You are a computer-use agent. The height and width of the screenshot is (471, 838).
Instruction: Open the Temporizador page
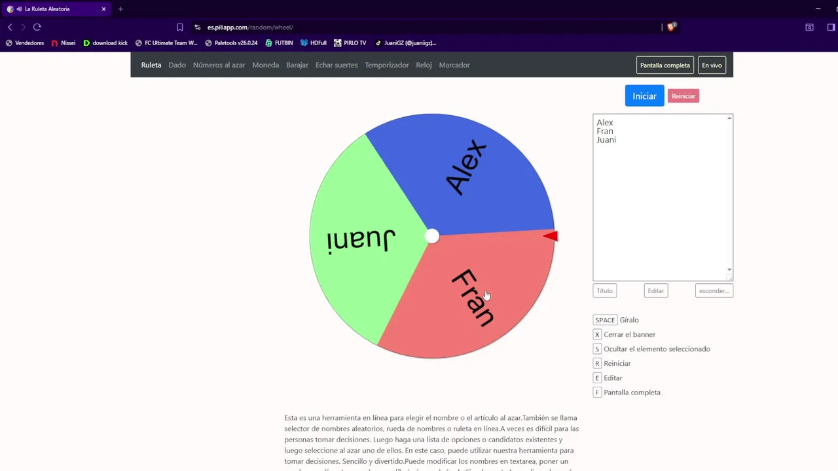point(387,65)
